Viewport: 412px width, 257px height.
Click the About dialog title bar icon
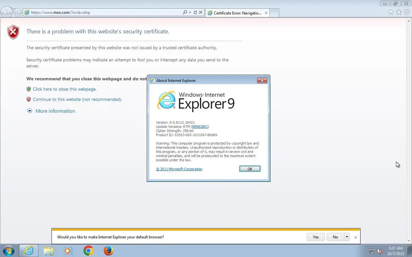[153, 80]
